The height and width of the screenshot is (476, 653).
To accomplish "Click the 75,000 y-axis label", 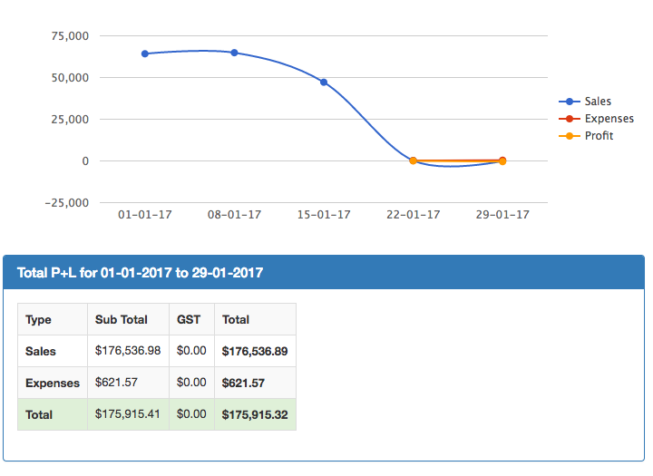I will point(70,36).
